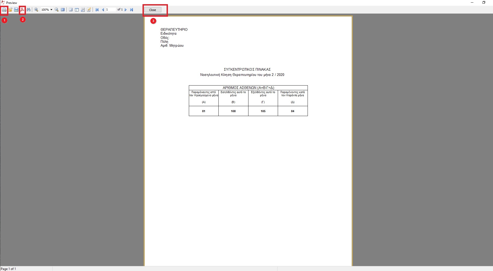Toggle the report outline panel icon
The width and height of the screenshot is (493, 271).
(71, 10)
